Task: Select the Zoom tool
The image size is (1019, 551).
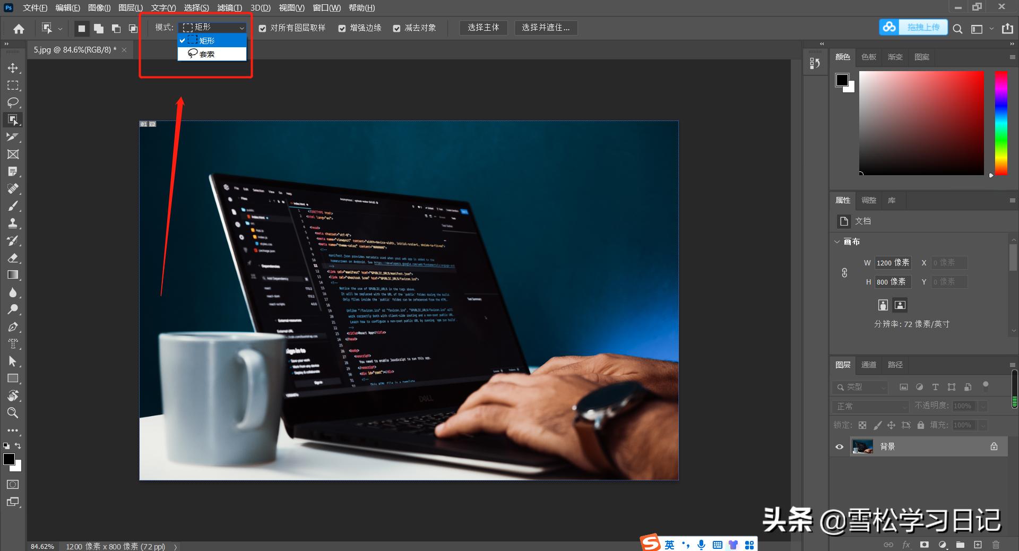Action: tap(13, 412)
